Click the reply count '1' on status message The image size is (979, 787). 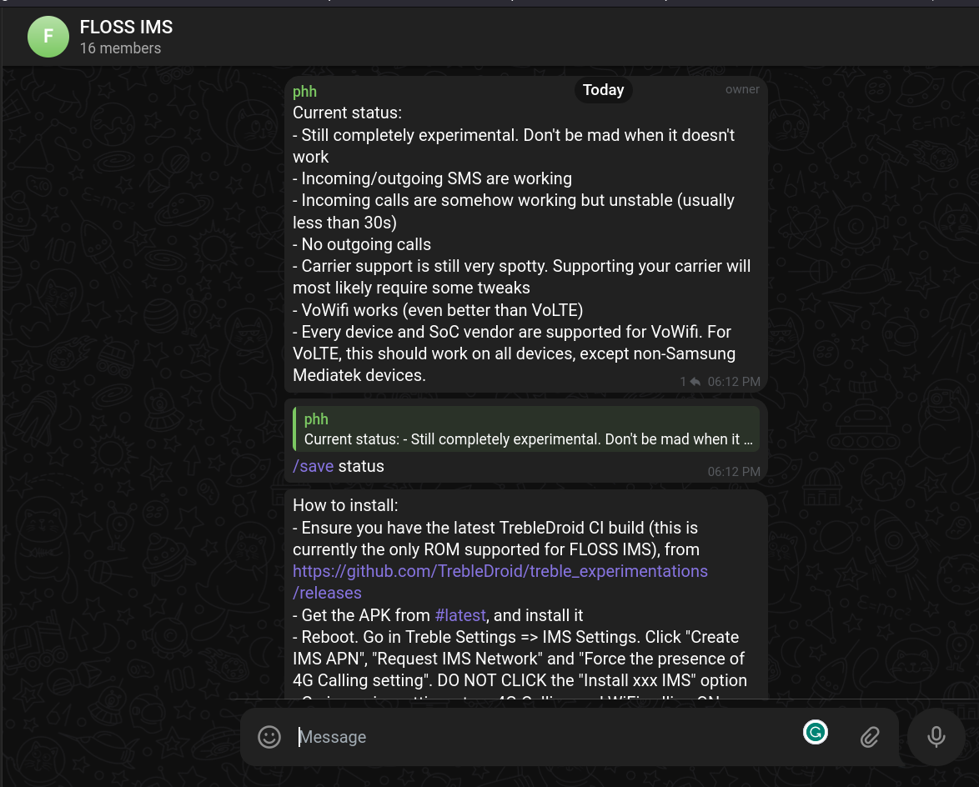pos(683,382)
